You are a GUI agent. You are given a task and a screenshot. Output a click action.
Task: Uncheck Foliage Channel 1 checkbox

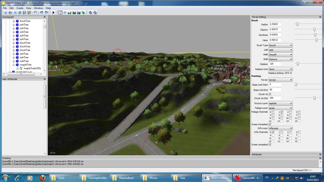pos(282,112)
